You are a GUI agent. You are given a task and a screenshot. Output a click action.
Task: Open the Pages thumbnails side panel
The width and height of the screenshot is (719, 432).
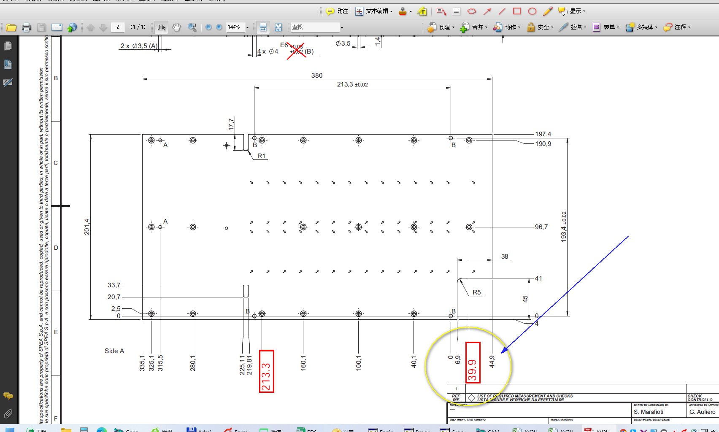tap(8, 46)
